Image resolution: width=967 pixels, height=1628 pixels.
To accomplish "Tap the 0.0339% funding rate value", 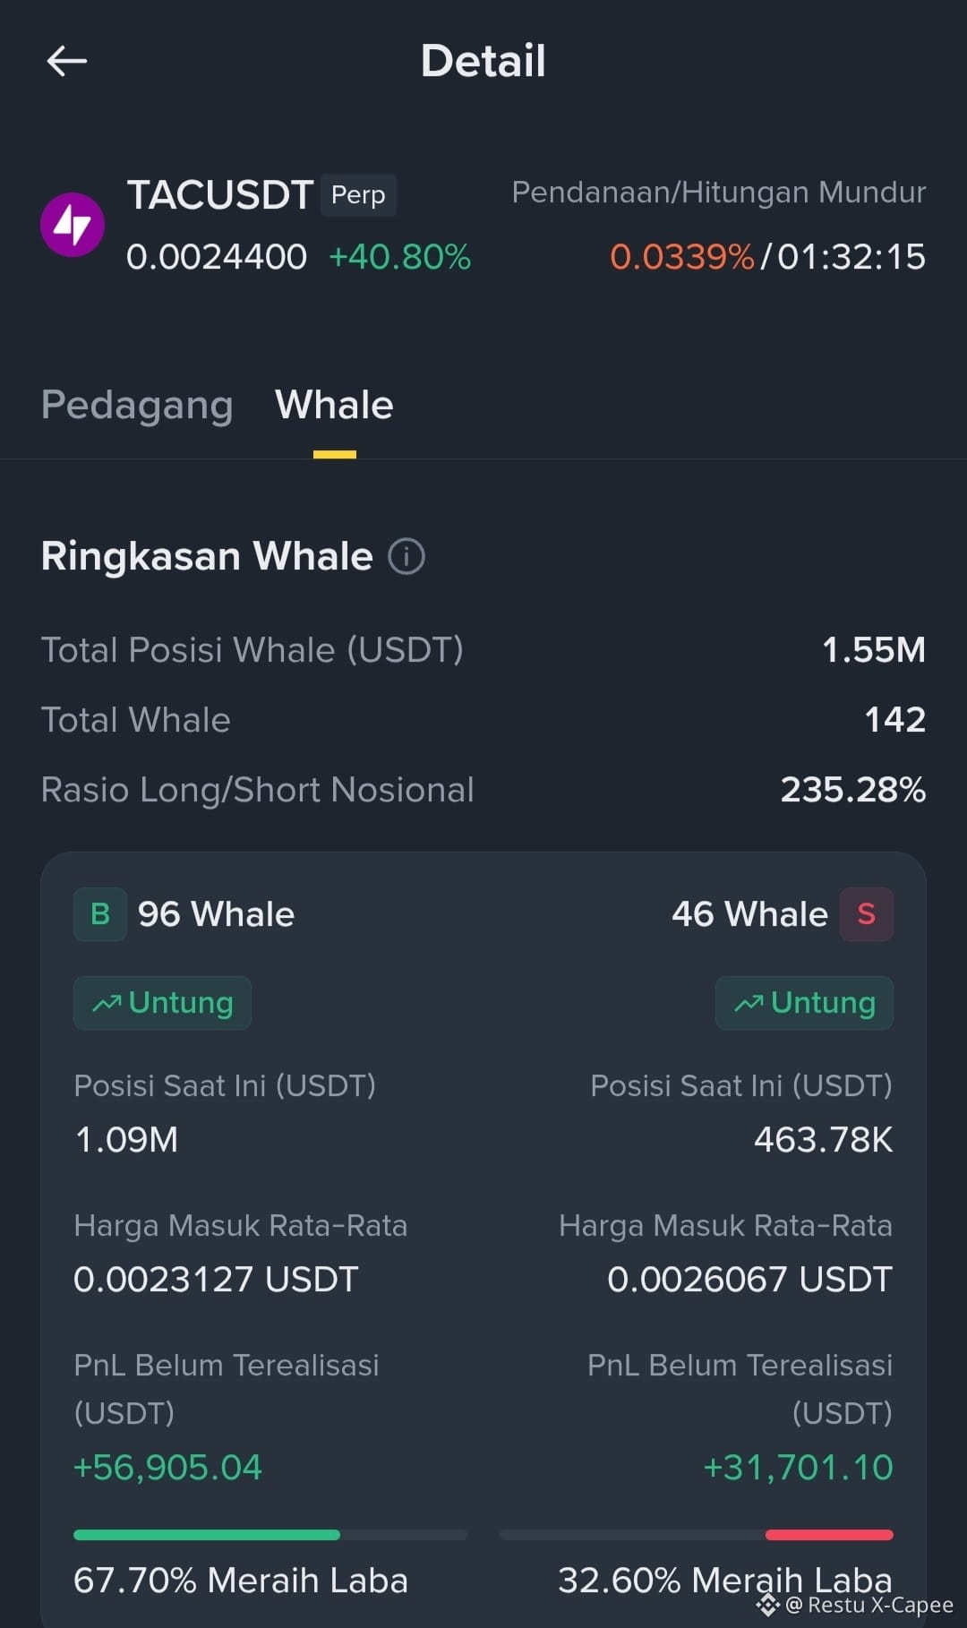I will tap(682, 257).
